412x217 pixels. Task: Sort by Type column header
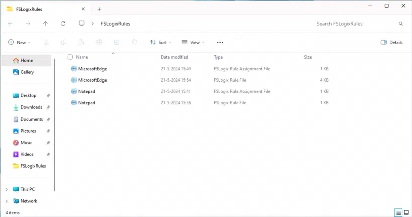(x=218, y=57)
